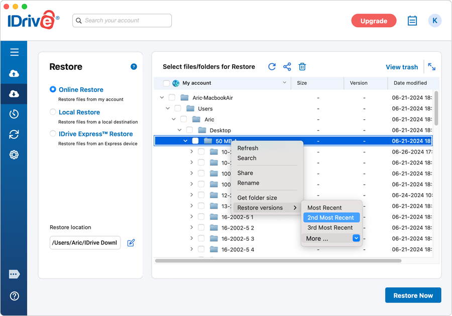Open the activity log calendar icon
The height and width of the screenshot is (316, 452).
[x=412, y=21]
